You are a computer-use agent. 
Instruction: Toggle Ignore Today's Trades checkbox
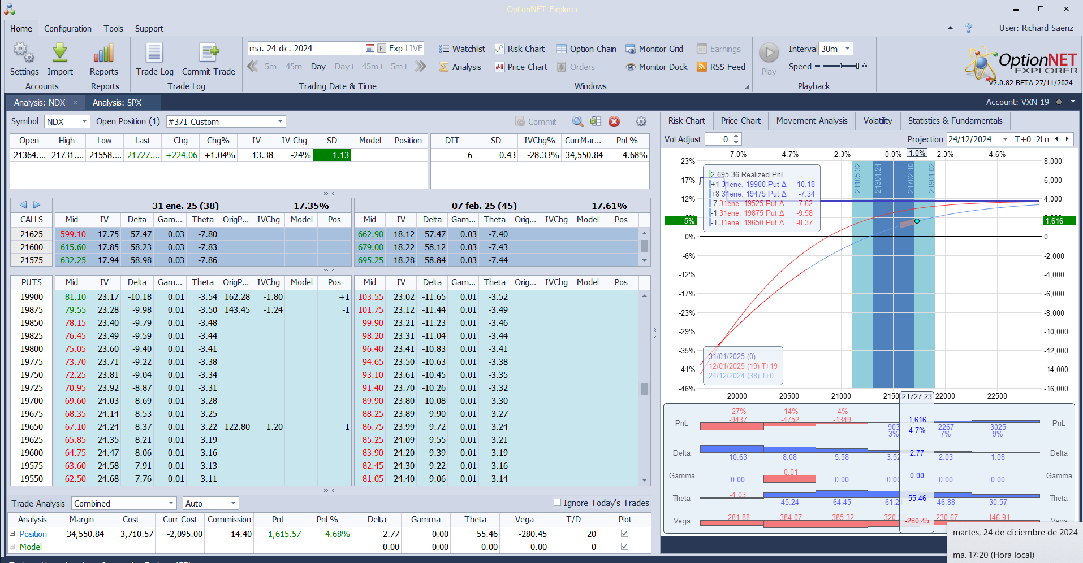557,503
